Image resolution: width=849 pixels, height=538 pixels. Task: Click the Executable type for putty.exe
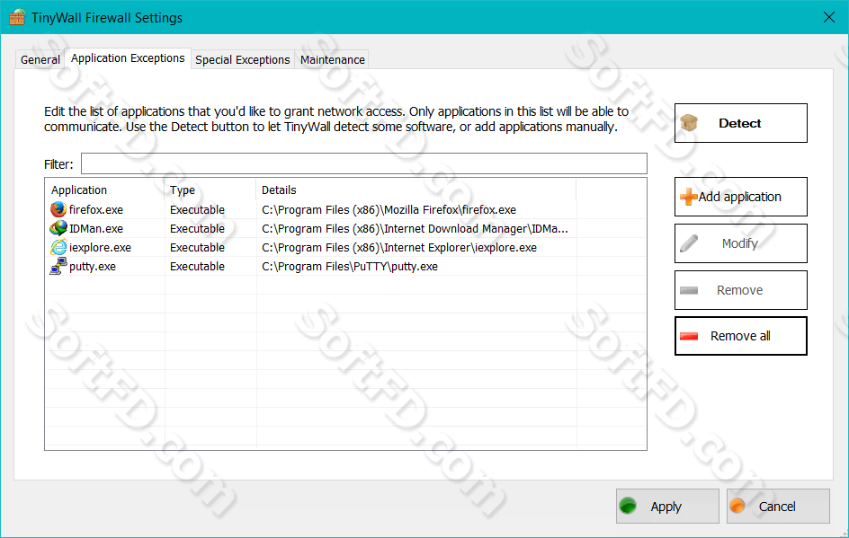click(197, 267)
